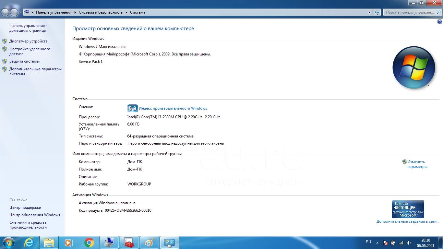Open Центр обновления Windows link
Image resolution: width=443 pixels, height=249 pixels.
(35, 215)
